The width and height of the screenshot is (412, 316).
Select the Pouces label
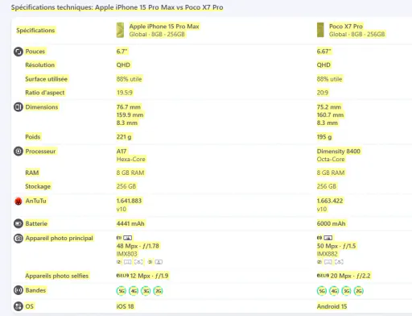click(x=35, y=52)
